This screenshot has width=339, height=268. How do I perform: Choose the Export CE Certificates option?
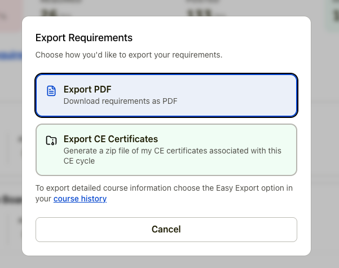tap(166, 150)
